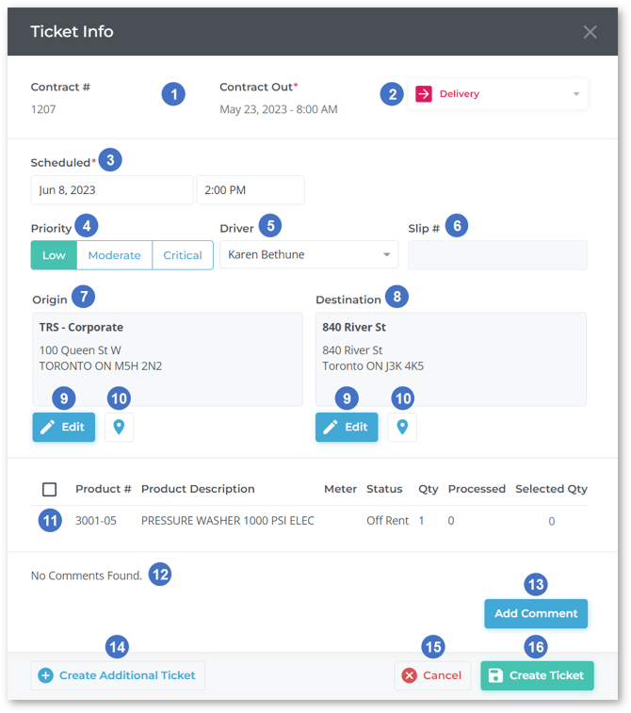This screenshot has height=713, width=631.
Task: Close the Ticket Info dialog
Action: point(590,32)
